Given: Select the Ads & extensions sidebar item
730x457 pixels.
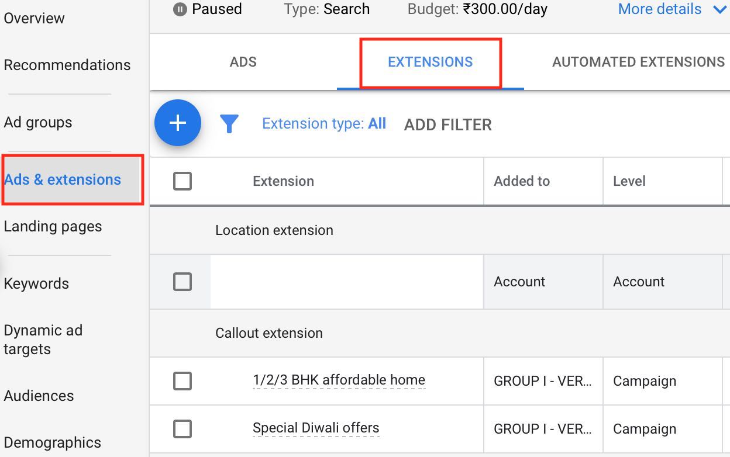Looking at the screenshot, I should (62, 179).
